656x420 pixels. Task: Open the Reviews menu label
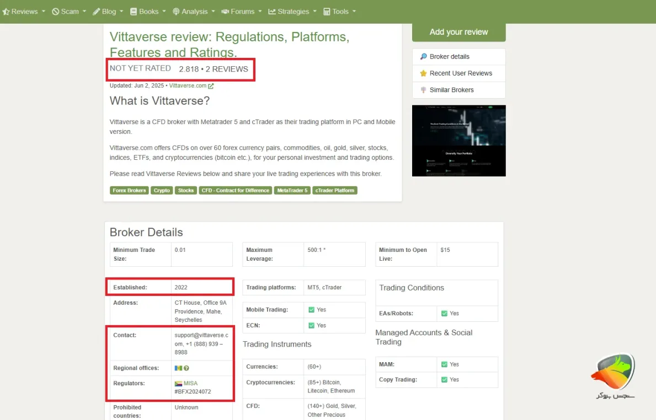click(x=24, y=12)
